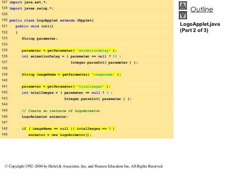
Task: Open the underlined Outline link
Action: click(x=202, y=9)
